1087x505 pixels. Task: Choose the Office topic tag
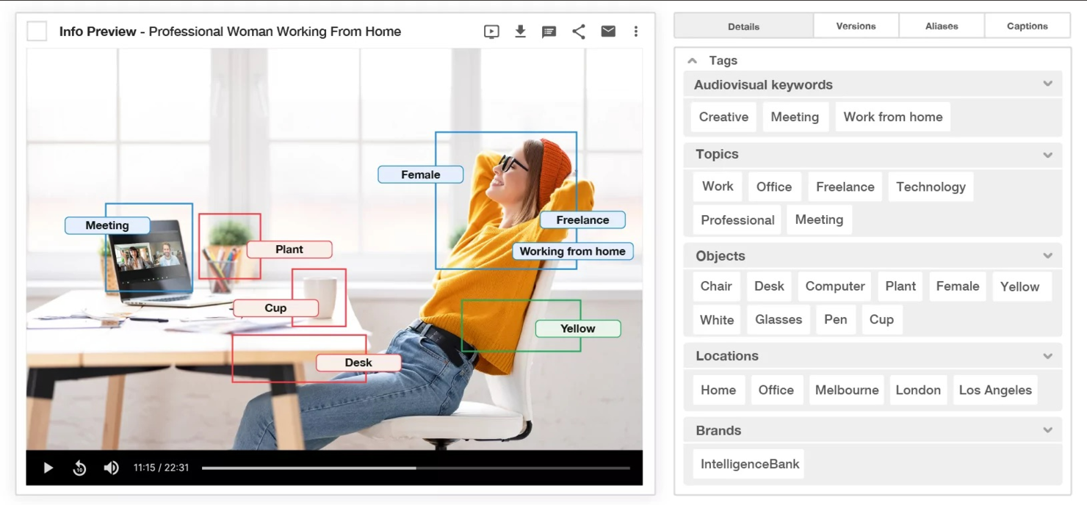774,186
